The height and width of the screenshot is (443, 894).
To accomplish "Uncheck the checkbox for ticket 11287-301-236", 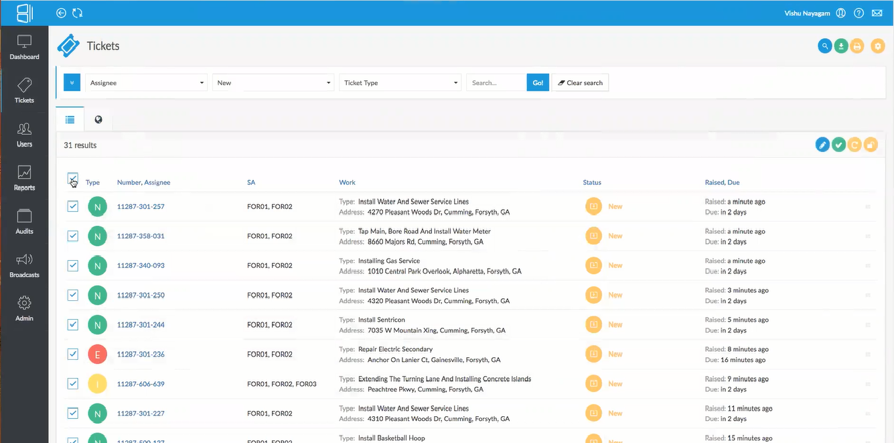I will [x=73, y=354].
